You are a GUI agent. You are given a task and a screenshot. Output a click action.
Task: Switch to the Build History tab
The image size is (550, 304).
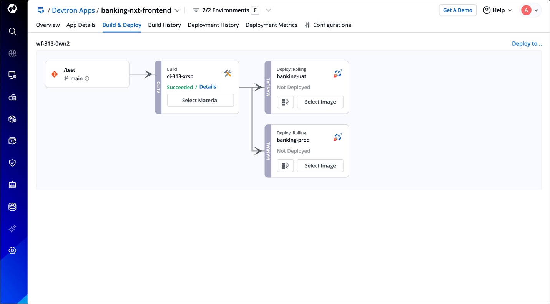point(164,25)
